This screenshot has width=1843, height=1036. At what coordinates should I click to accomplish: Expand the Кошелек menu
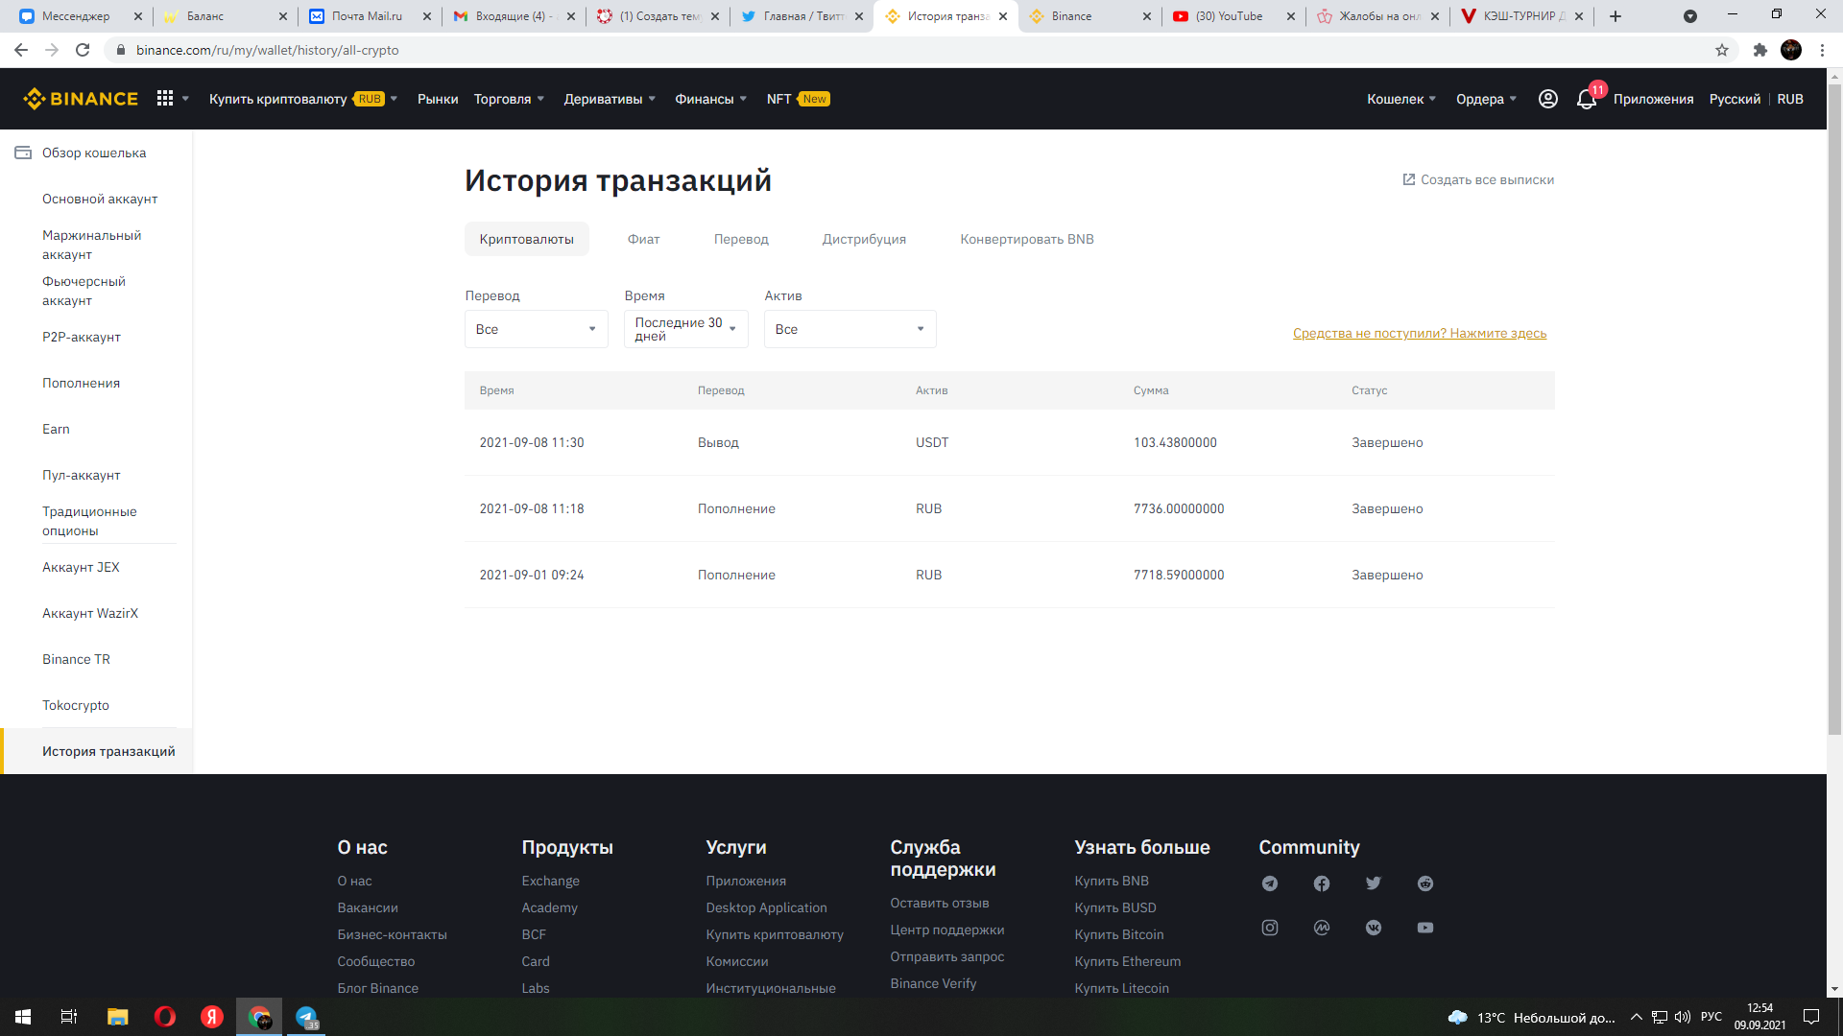[1401, 99]
